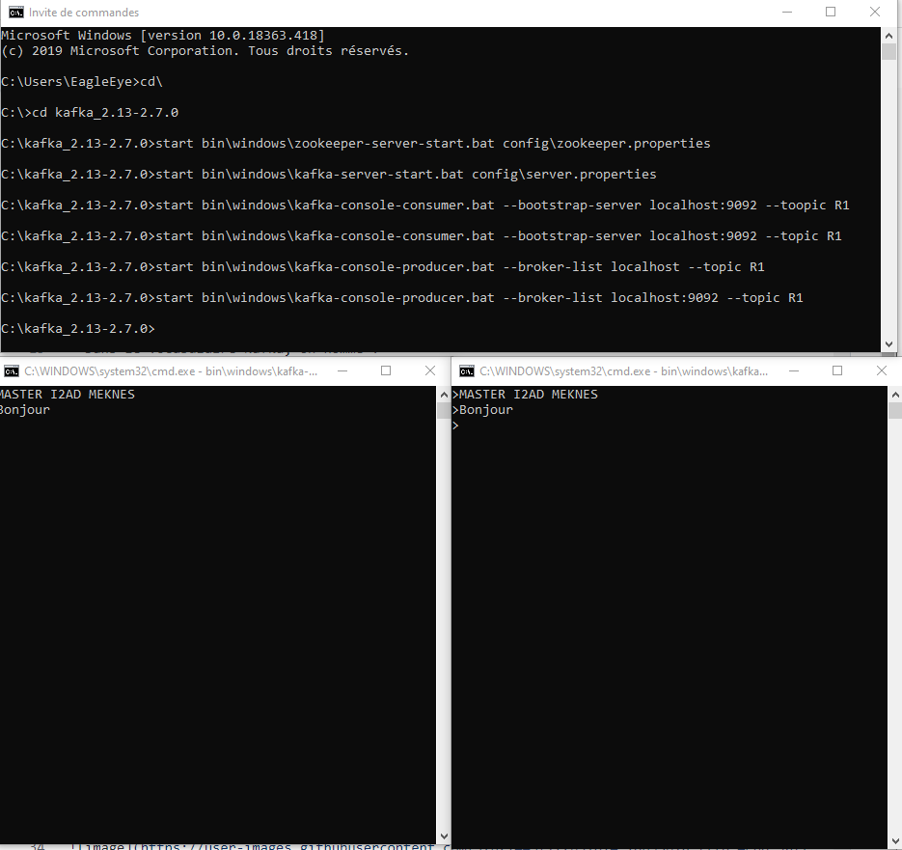Open the user-images.githubusercontent link at the bottom
This screenshot has width=902, height=850.
pos(289,845)
